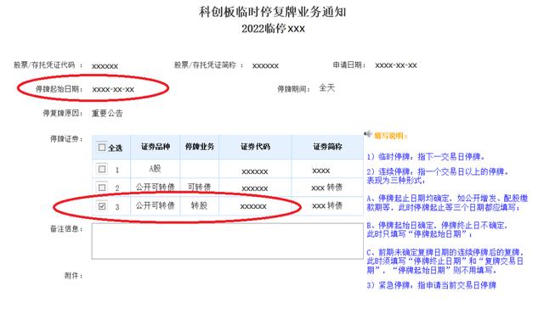Click instruction line 1）临时停牌
The width and height of the screenshot is (544, 331).
tap(425, 157)
